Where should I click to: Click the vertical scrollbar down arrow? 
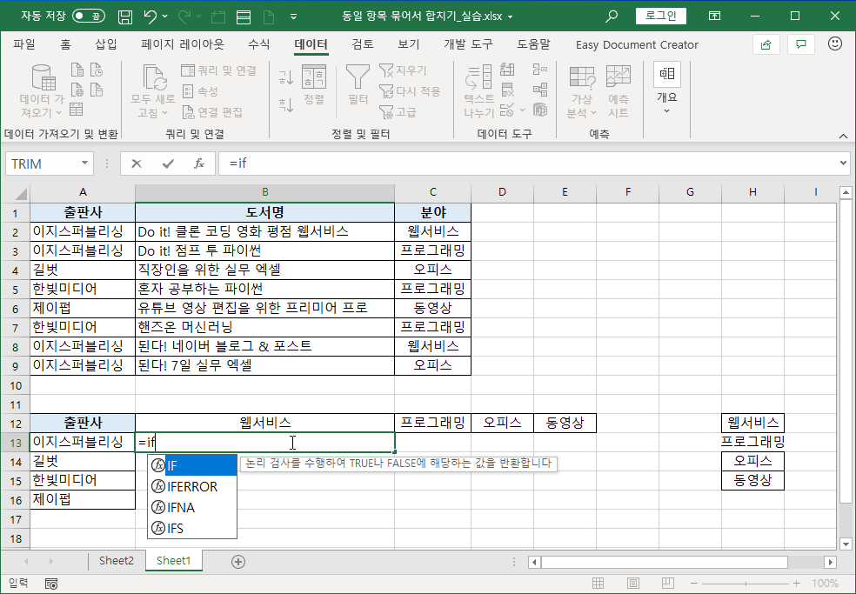click(846, 544)
